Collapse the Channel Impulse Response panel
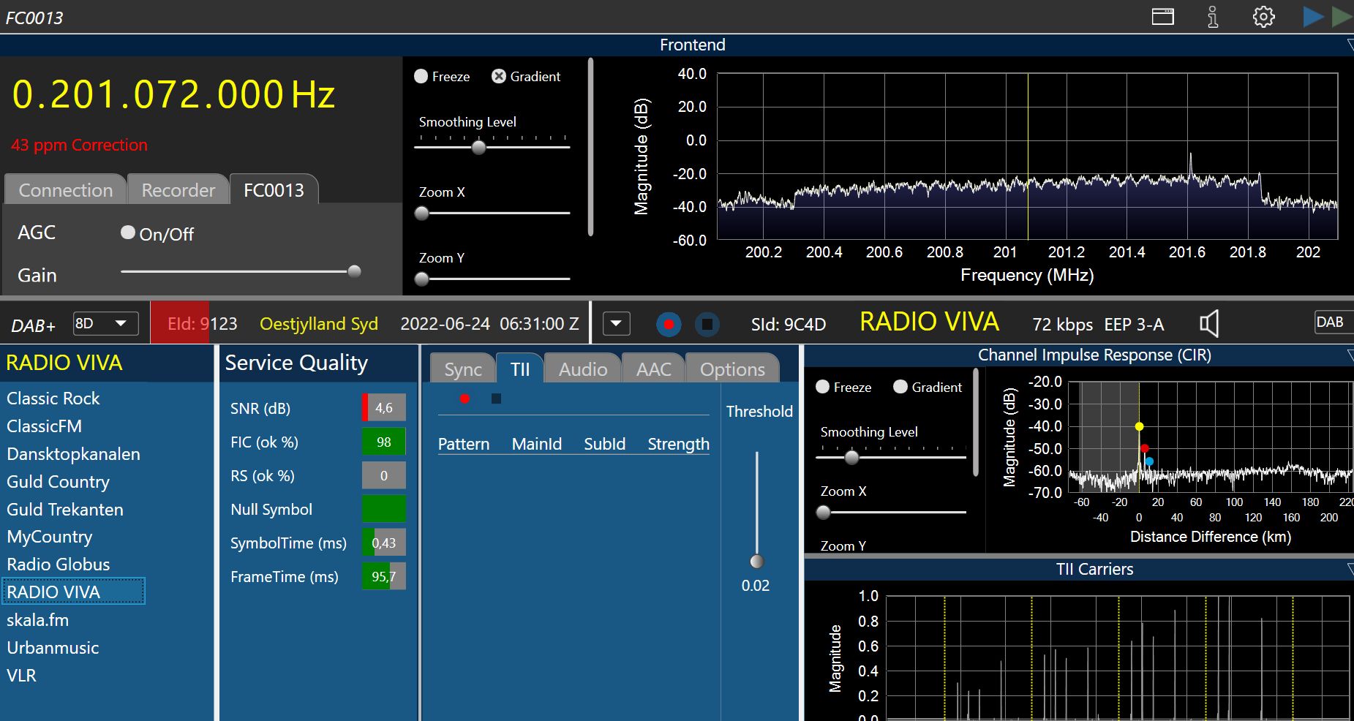 (x=1349, y=355)
